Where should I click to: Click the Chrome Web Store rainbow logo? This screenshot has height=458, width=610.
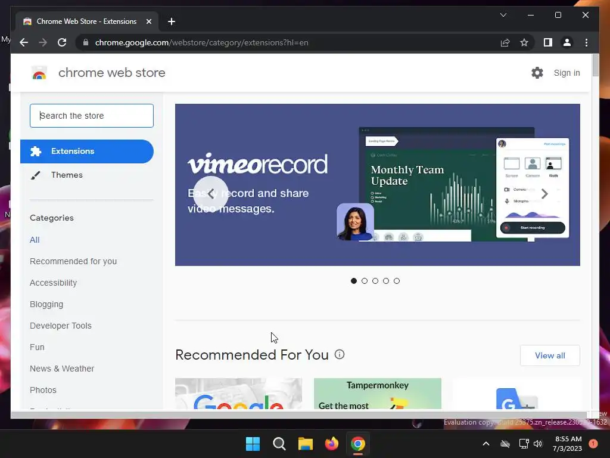click(39, 73)
